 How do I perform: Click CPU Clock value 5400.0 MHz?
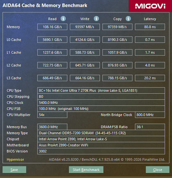[x=101, y=103]
